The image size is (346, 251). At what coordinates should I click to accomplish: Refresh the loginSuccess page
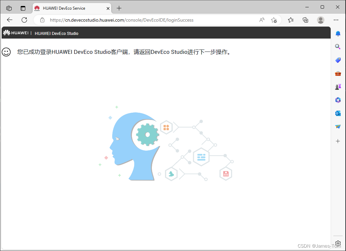(x=24, y=20)
